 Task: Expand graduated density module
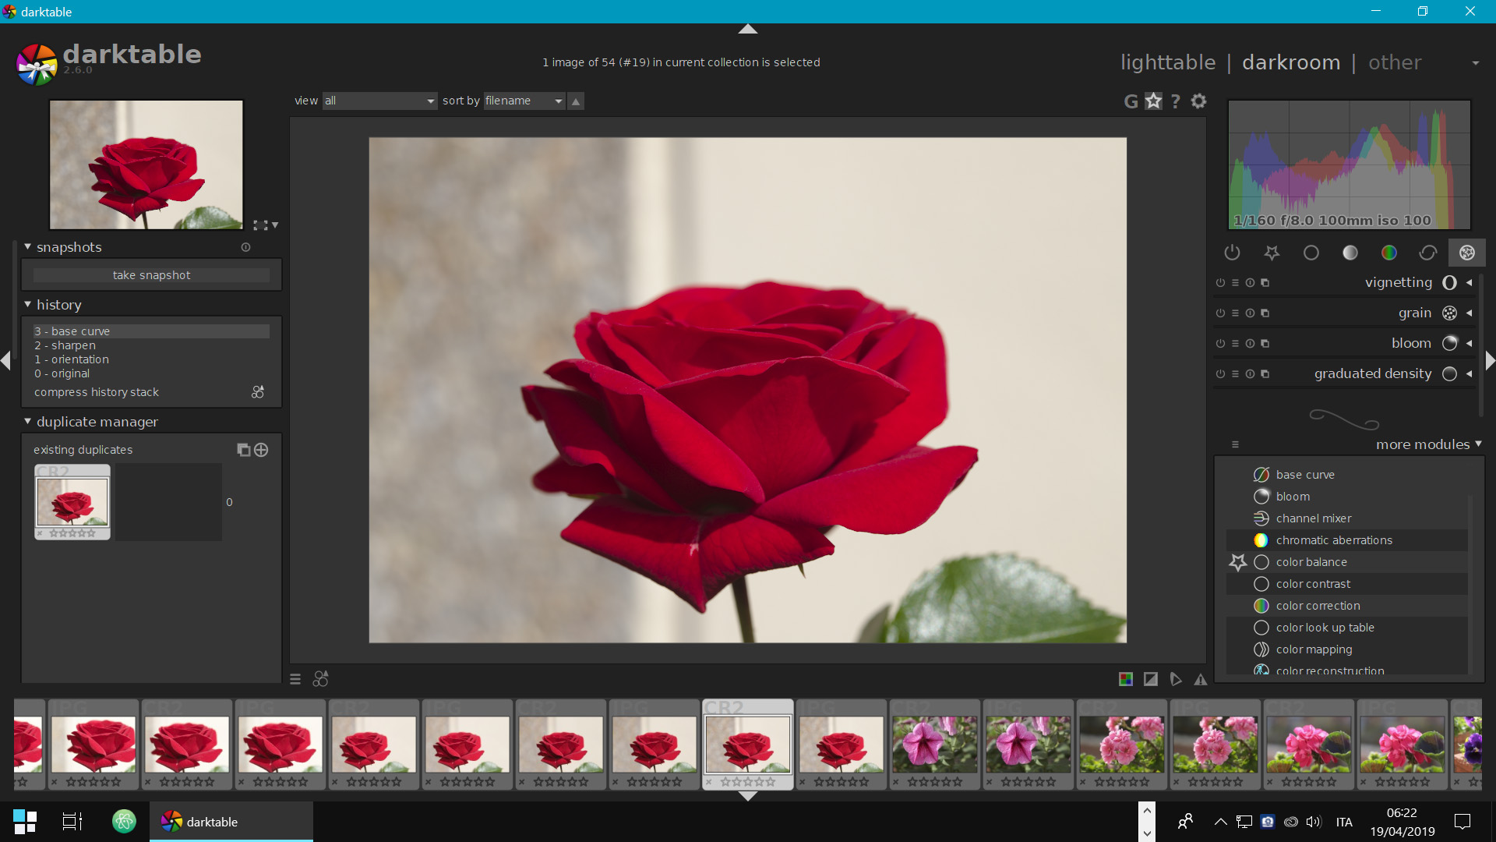pyautogui.click(x=1470, y=374)
